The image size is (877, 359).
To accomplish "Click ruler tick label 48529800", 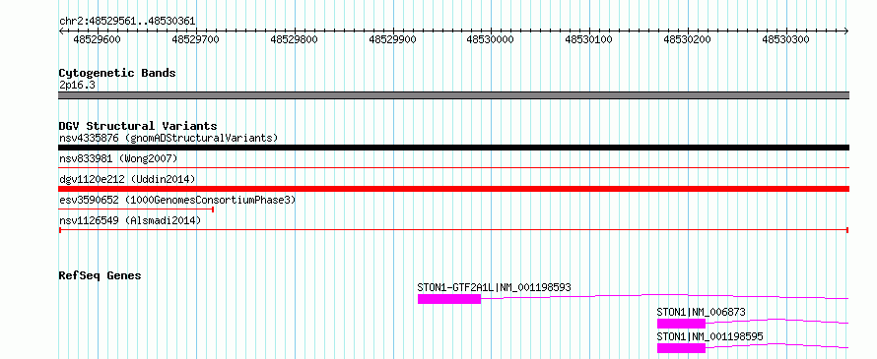I will pyautogui.click(x=295, y=39).
